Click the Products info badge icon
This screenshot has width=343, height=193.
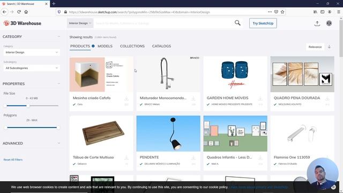(x=93, y=46)
